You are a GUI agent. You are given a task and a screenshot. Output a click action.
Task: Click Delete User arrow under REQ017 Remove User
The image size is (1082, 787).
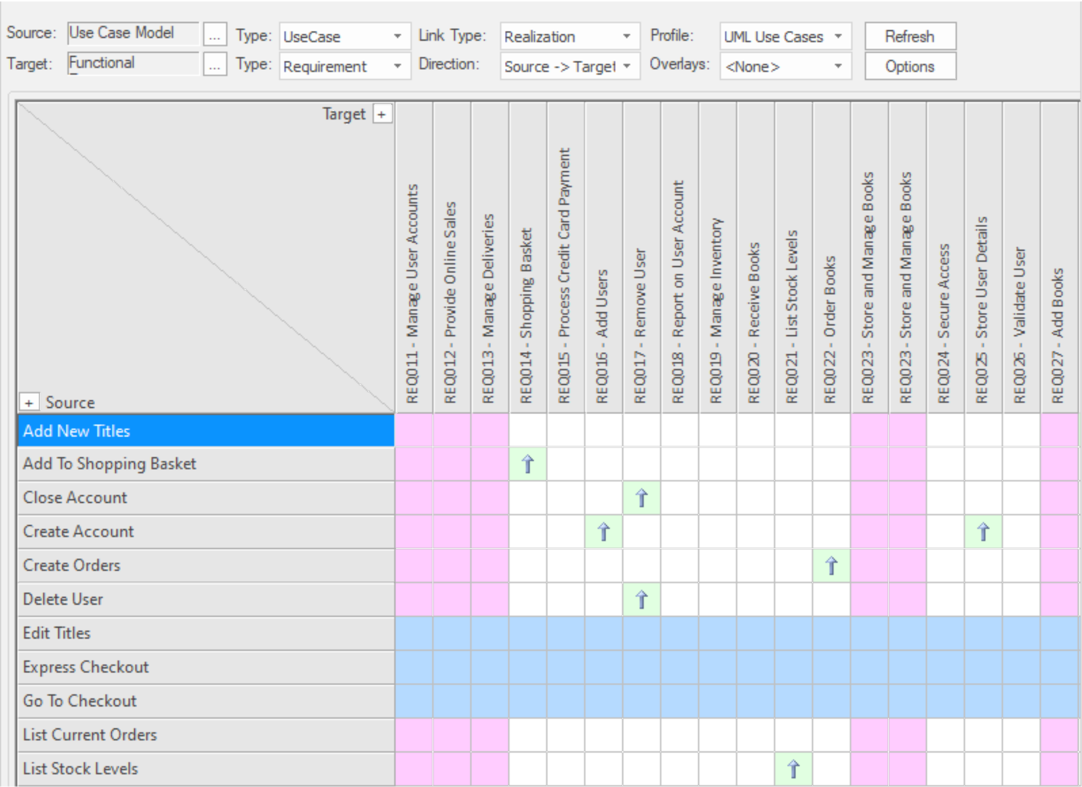[x=642, y=599]
